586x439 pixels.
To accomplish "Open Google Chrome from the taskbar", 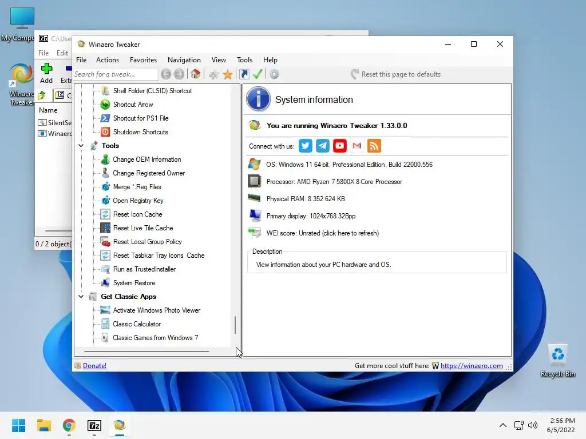I will tap(69, 425).
